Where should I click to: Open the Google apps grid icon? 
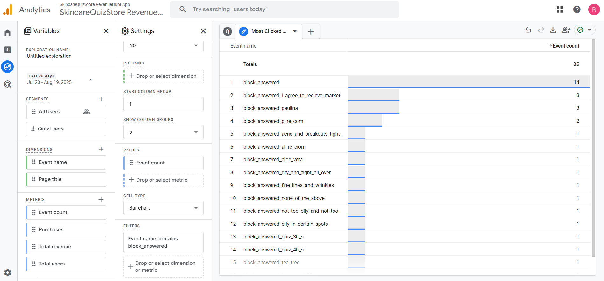(x=560, y=10)
